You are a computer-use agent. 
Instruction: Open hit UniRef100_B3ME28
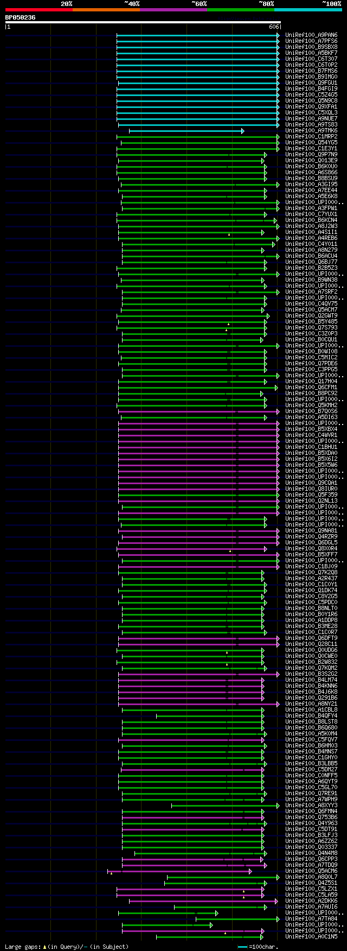311,626
